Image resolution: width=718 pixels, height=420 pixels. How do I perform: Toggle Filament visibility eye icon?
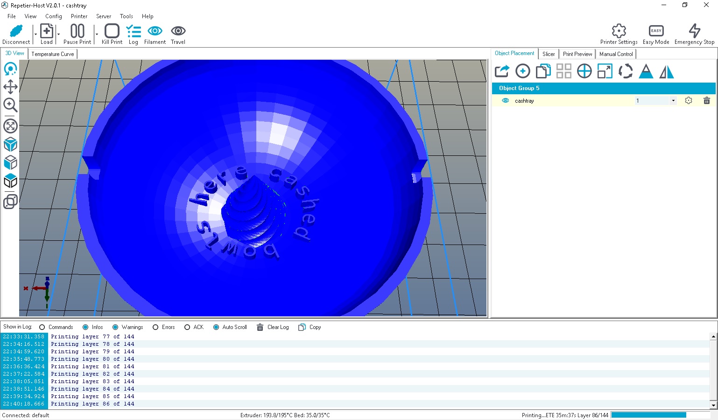(155, 31)
